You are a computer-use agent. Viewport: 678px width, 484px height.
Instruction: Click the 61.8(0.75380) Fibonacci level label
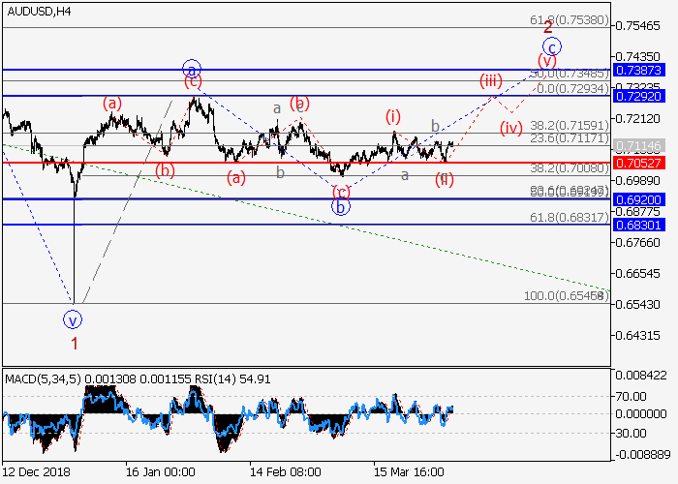tap(569, 19)
